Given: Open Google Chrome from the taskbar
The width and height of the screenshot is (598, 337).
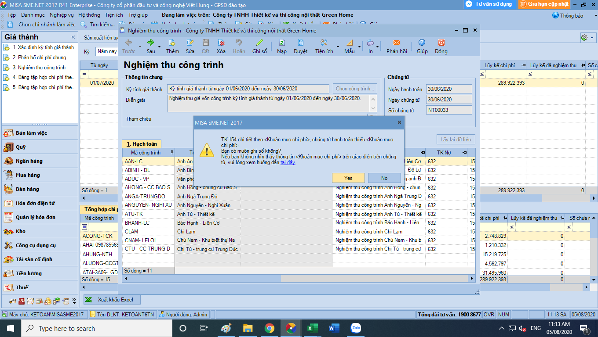Looking at the screenshot, I should [x=269, y=328].
